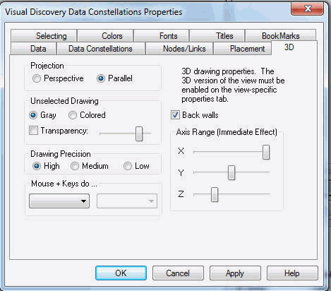The width and height of the screenshot is (331, 291).
Task: Open the first Mouse + Keys dropdown
Action: 59,201
